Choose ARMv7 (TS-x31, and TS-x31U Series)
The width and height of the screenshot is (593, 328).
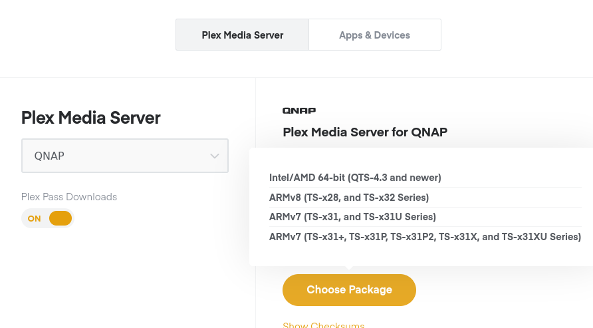(x=352, y=217)
